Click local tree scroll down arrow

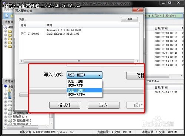(x=51, y=123)
